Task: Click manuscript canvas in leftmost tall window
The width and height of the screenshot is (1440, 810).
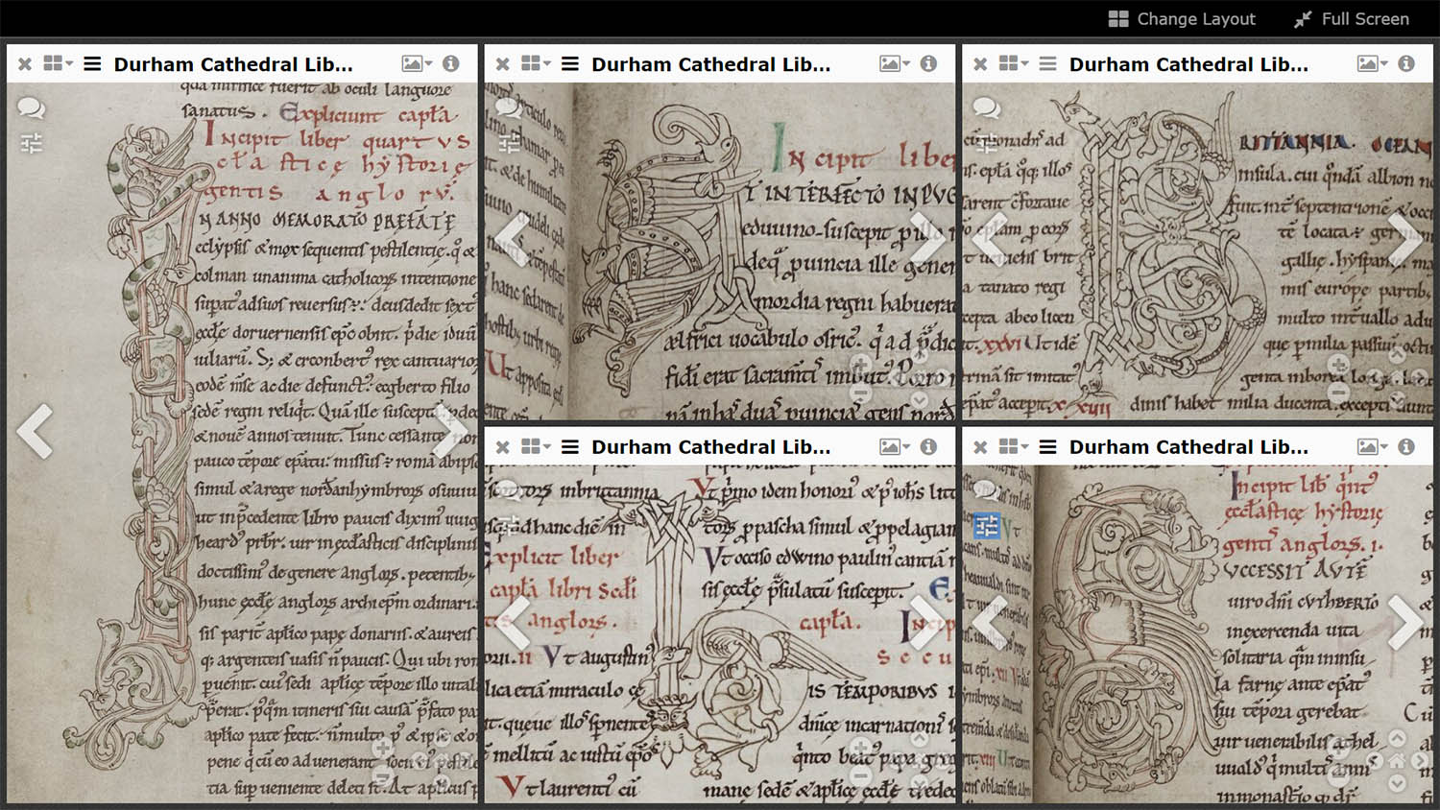Action: 242,442
